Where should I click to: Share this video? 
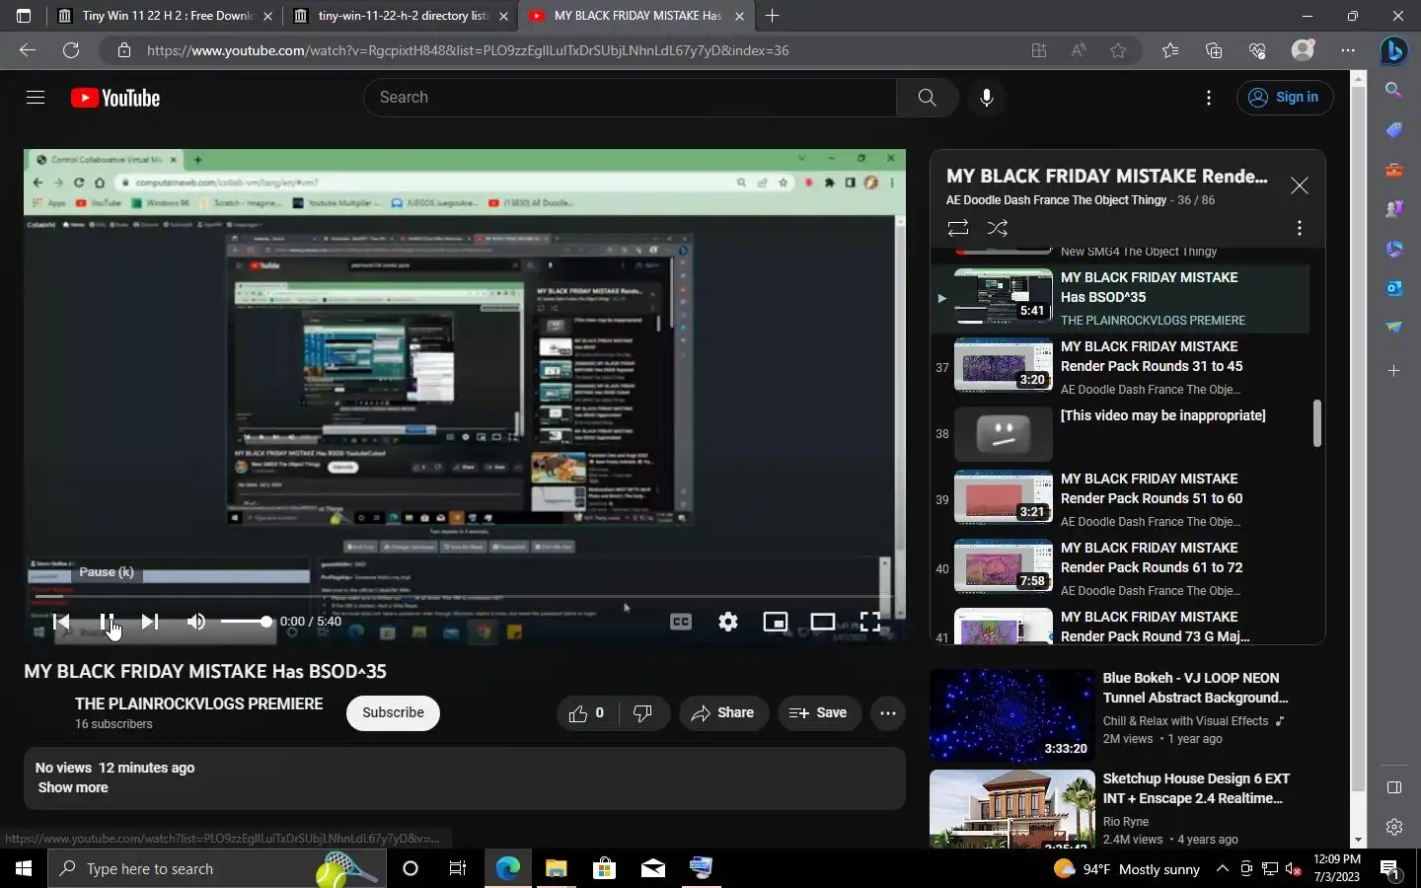coord(723,713)
